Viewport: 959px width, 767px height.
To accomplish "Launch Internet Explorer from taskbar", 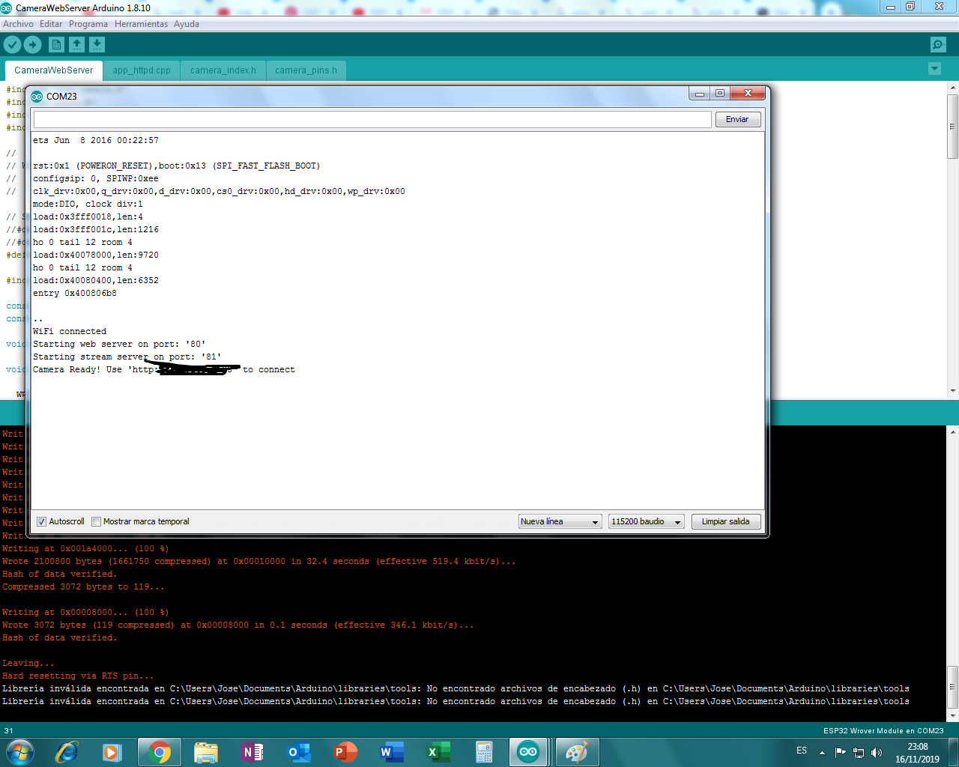I will [67, 752].
